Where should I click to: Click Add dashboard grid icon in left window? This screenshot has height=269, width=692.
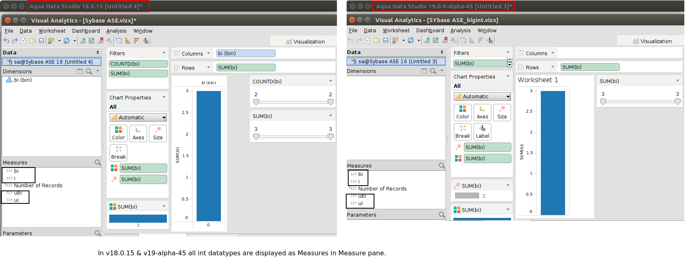(91, 41)
